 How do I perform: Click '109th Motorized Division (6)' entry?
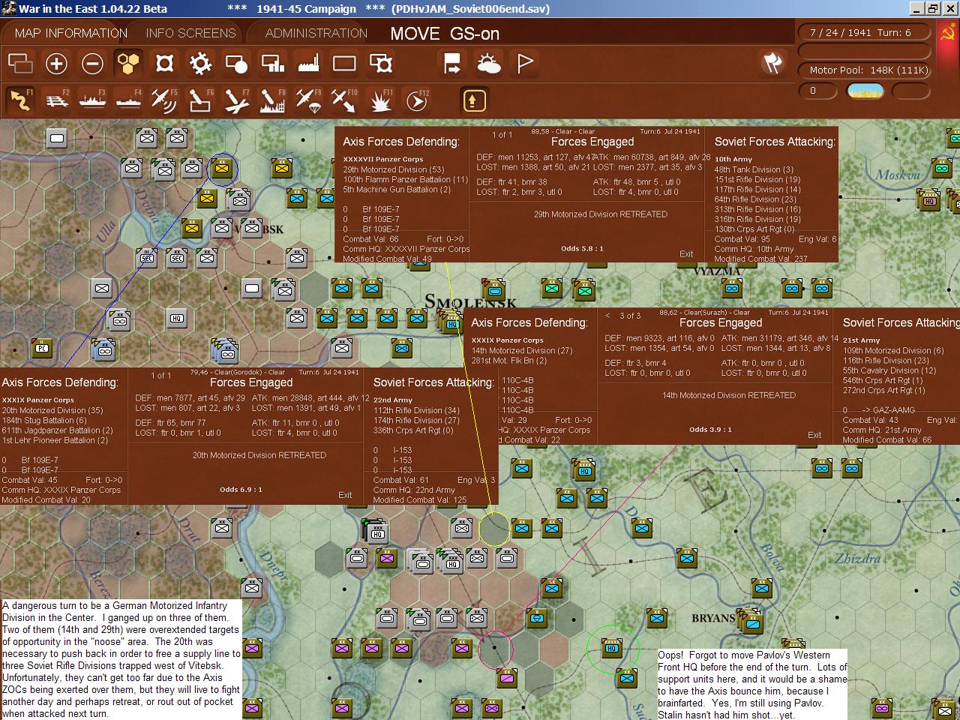pyautogui.click(x=892, y=350)
